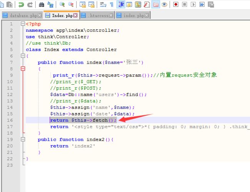Click the Paste toolbar icon
The image size is (250, 192).
click(x=10, y=5)
